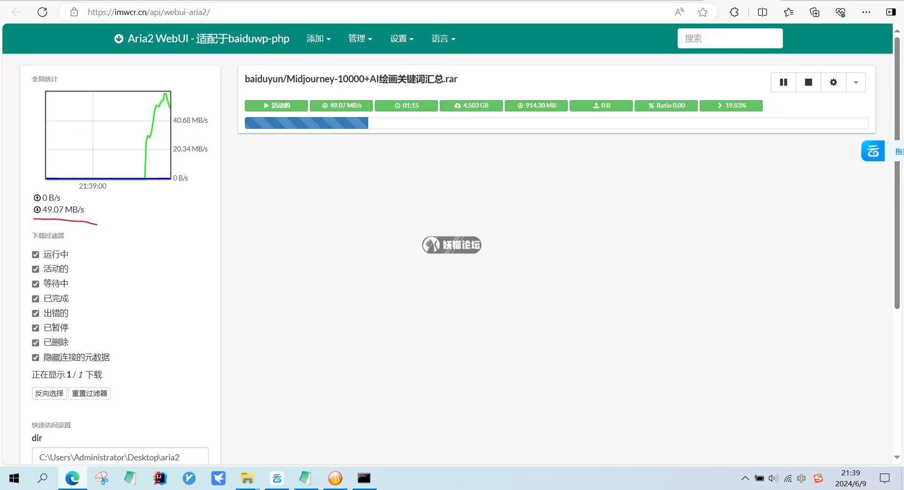Open Windows taskbar search
The height and width of the screenshot is (490, 904).
pos(42,478)
